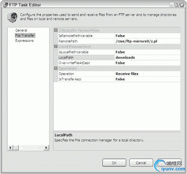Select the IsLocalPathVariable property name
This screenshot has width=187, height=174.
pos(73,52)
